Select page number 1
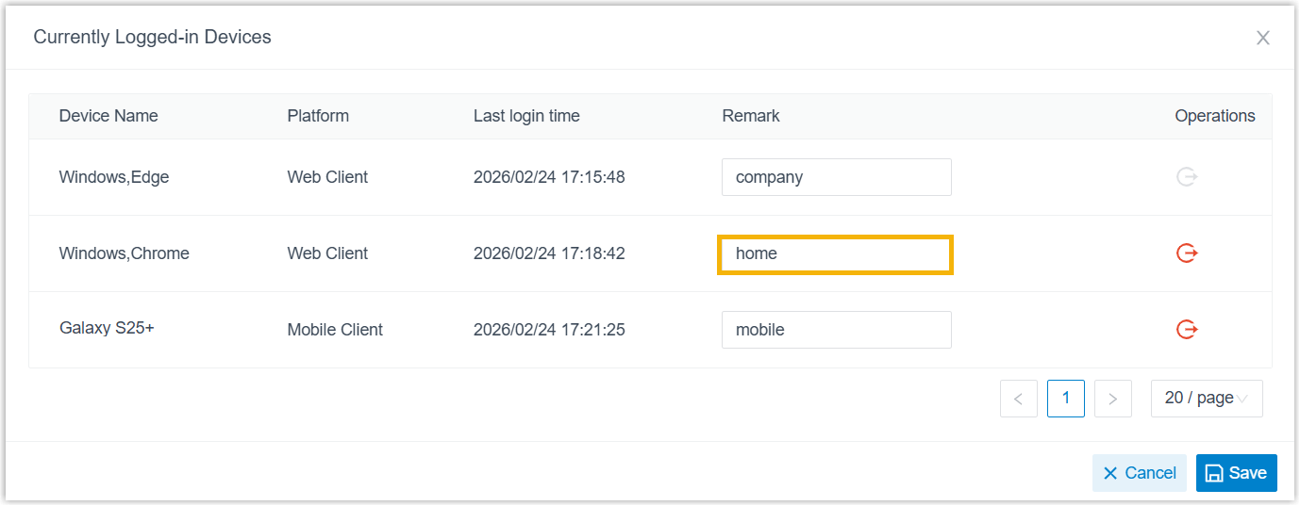Image resolution: width=1300 pixels, height=506 pixels. [1065, 399]
